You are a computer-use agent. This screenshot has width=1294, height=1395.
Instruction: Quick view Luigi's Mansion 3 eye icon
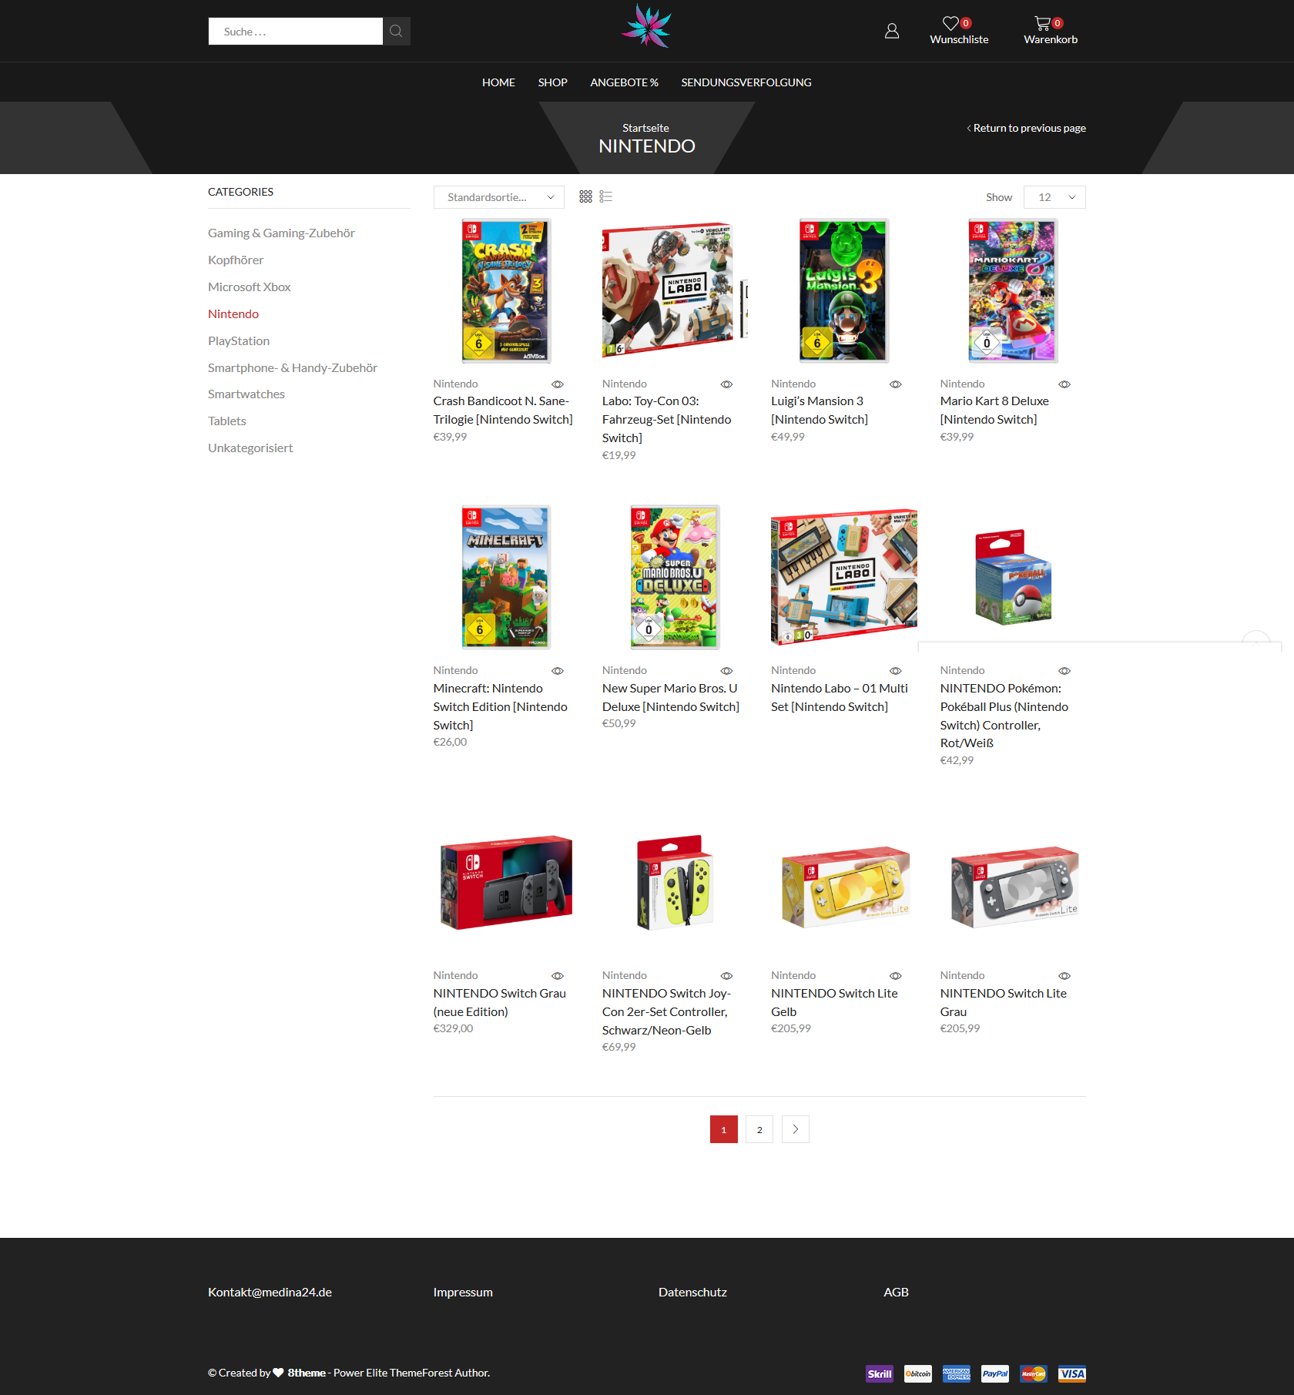click(896, 384)
